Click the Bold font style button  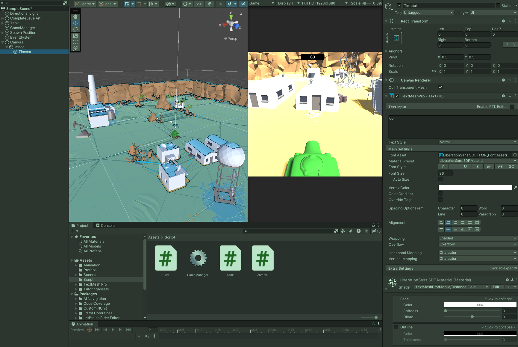click(443, 167)
